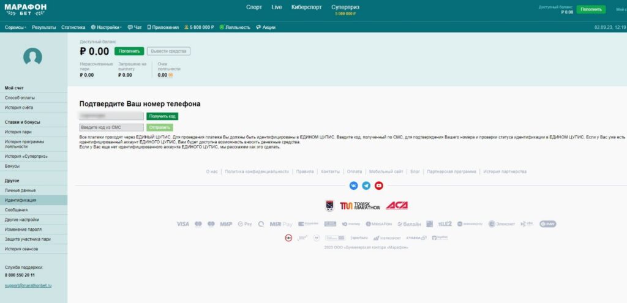Open the Лояльность toolbar item
The height and width of the screenshot is (303, 627).
(x=235, y=27)
